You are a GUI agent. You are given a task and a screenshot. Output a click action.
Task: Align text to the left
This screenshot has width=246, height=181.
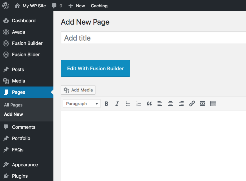point(160,104)
